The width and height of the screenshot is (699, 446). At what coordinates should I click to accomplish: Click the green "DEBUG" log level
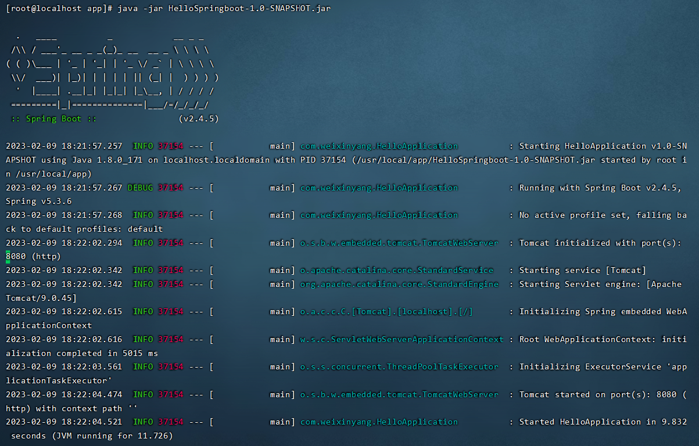click(x=140, y=188)
